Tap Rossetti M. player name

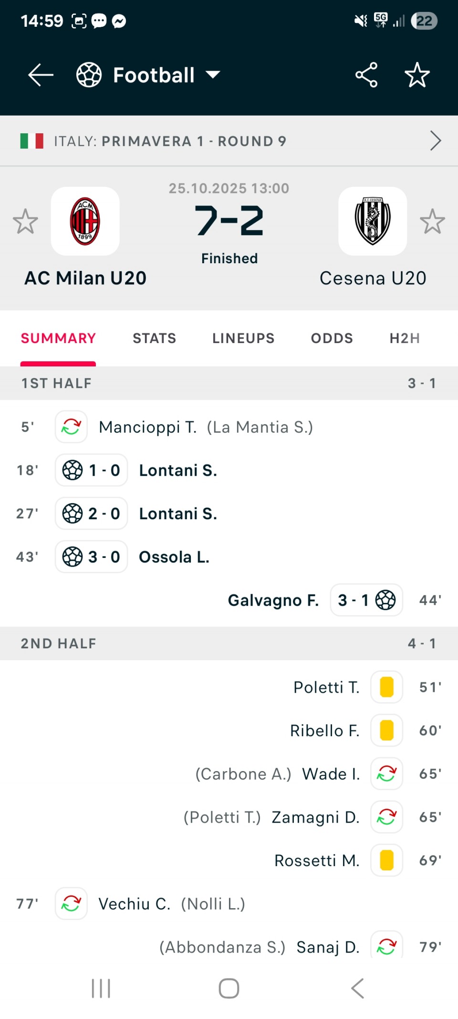(317, 860)
